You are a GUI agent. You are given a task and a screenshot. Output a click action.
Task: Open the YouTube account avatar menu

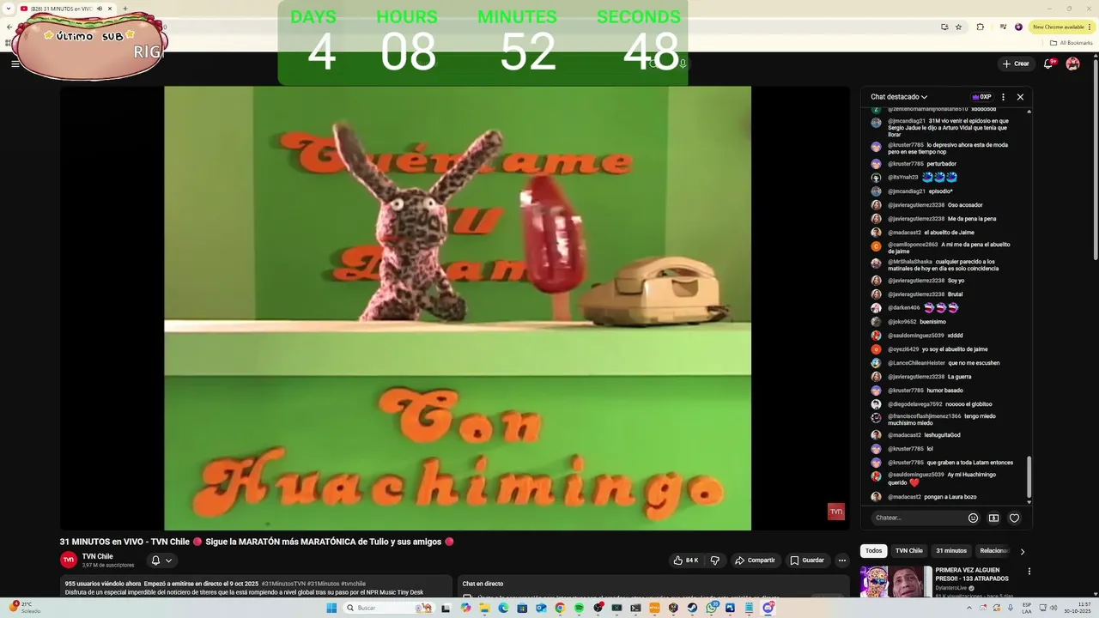coord(1072,64)
